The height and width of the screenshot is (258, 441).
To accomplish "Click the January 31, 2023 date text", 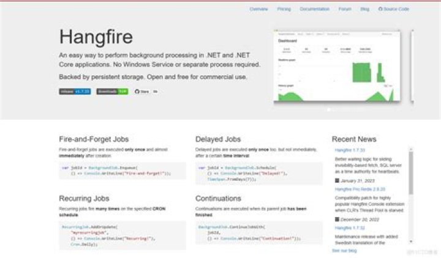I will 358,181.
